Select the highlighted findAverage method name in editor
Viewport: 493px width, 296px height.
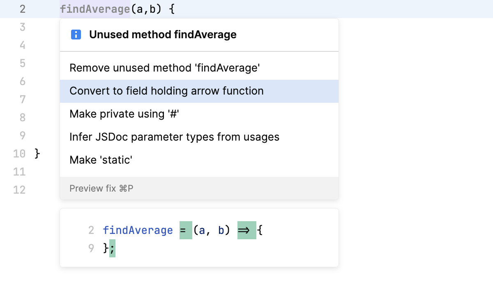click(94, 9)
